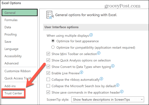Click info icon beside Convert to Data Types
Screen dimensions: 149x105
coord(113,66)
